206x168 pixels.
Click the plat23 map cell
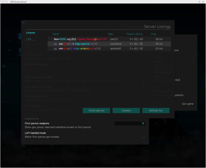coord(114,39)
